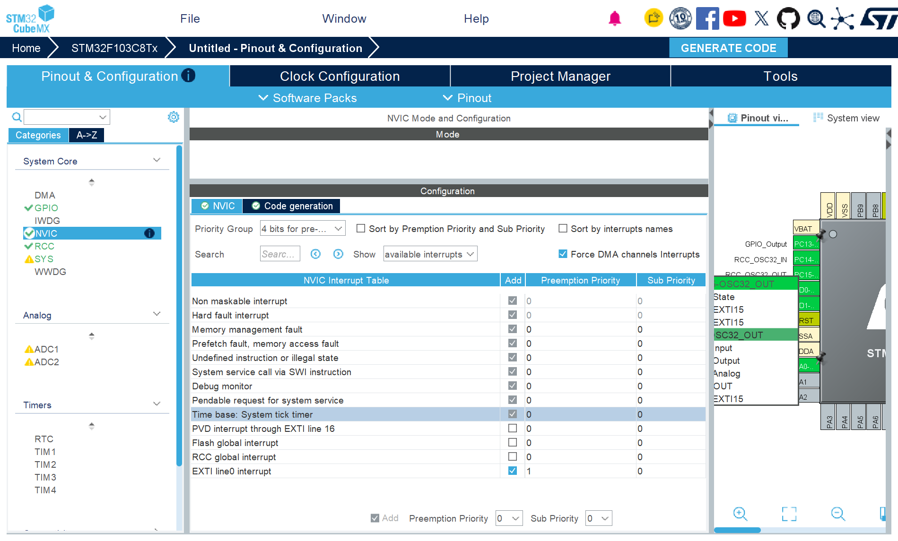Screen dimensions: 898x541
Task: Click the STM32F103C8Tx breadcrumb
Action: pyautogui.click(x=114, y=48)
